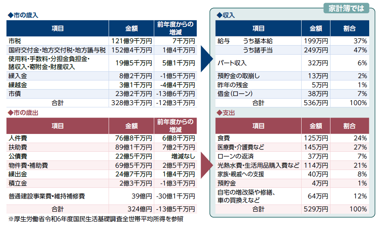Click the 割合 column header in 収入 table
The width and height of the screenshot is (384, 225).
(349, 28)
